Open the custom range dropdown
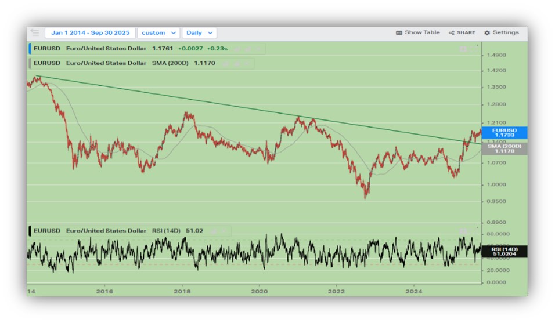This screenshot has width=555, height=323. point(158,33)
